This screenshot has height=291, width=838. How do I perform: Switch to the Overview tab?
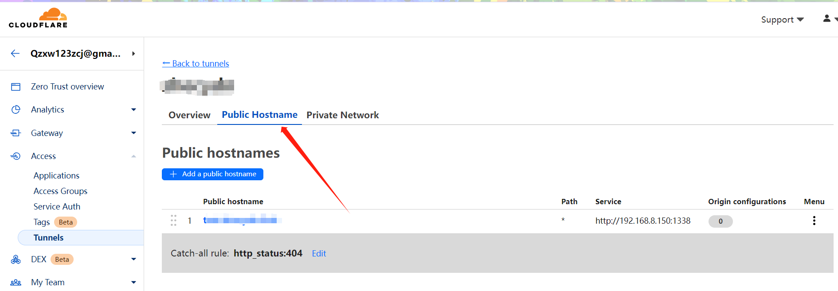[x=189, y=115]
